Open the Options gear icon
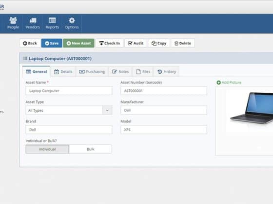 (x=72, y=23)
